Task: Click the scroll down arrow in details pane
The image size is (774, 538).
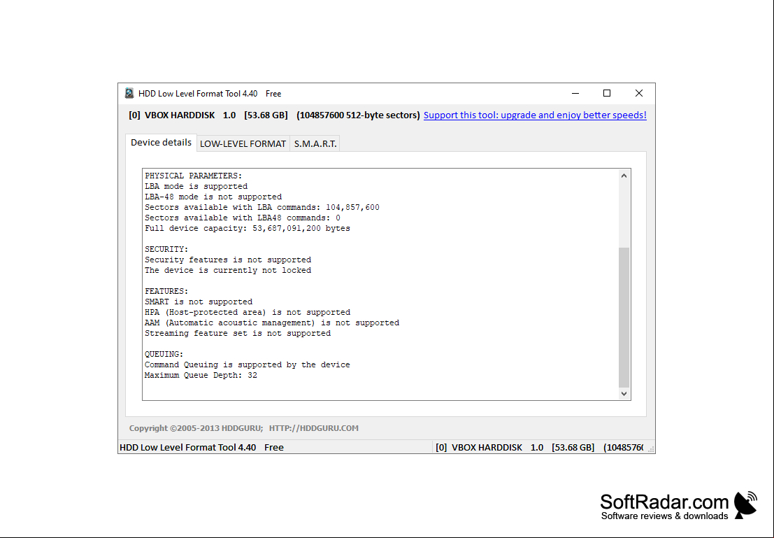Action: tap(624, 394)
